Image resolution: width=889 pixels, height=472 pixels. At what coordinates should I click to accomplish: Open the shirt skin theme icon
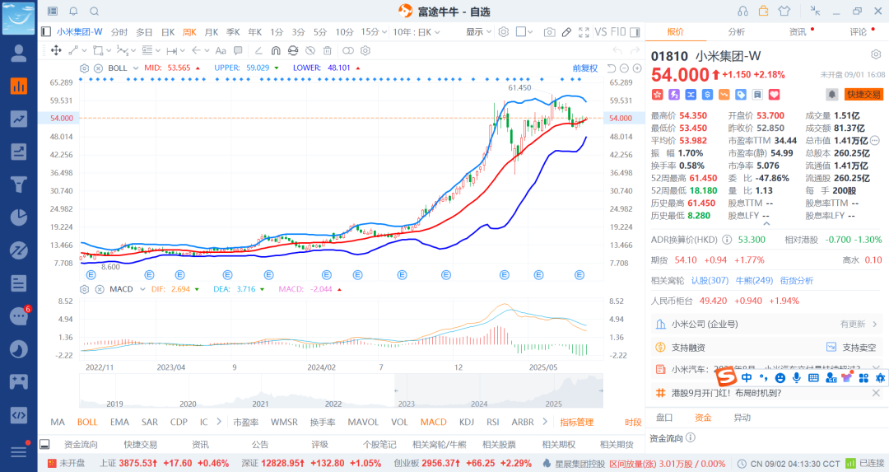784,12
